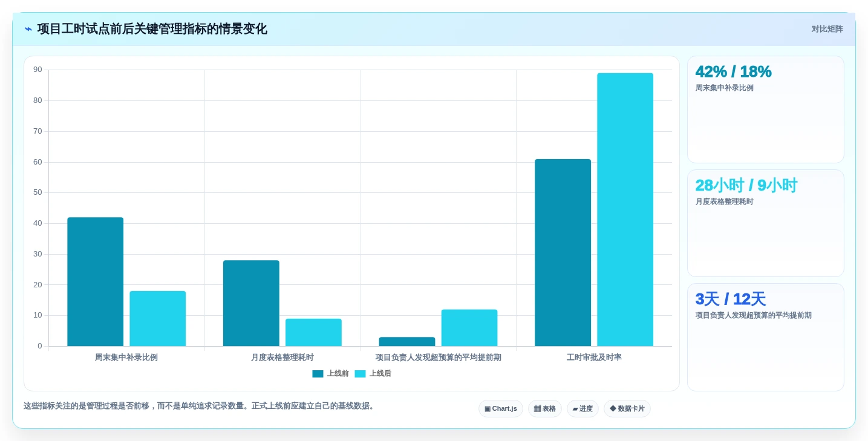Image resolution: width=868 pixels, height=441 pixels.
Task: Select the 上线后 bar for 工时审批及时率
Action: click(625, 210)
